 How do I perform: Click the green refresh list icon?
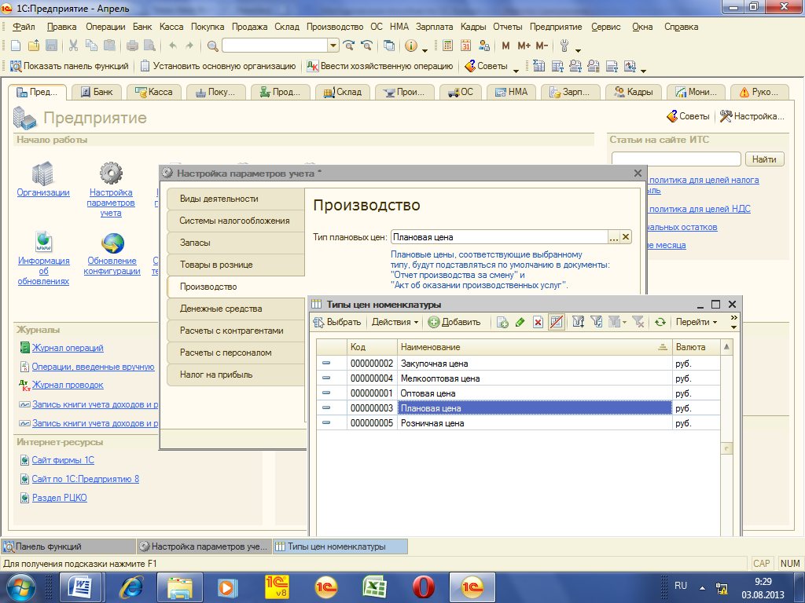click(x=660, y=322)
